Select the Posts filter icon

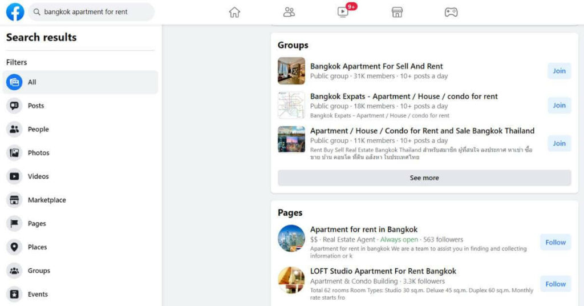[x=14, y=106]
